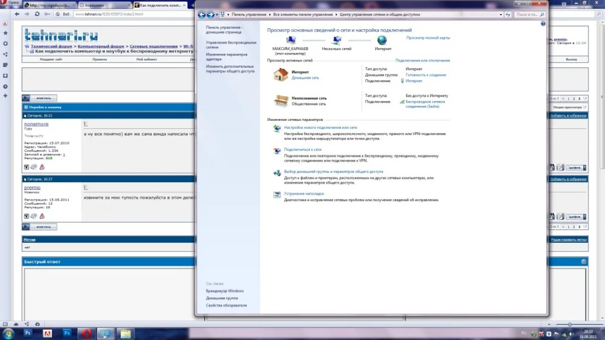Click the Устранение неполадок troubleshoot icon
The width and height of the screenshot is (605, 340).
(277, 194)
